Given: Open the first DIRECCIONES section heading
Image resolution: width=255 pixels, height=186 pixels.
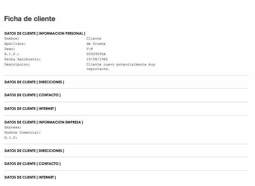Looking at the screenshot, I should coord(34,82).
